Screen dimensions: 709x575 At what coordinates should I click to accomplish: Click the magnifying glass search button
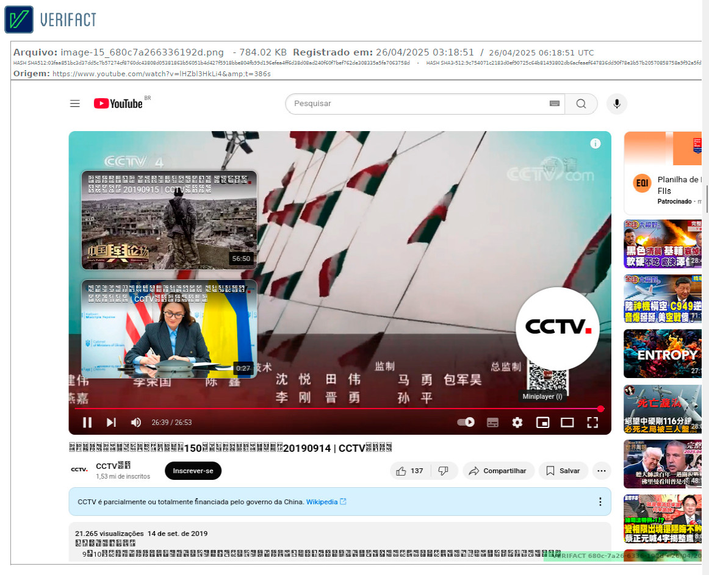pos(581,104)
